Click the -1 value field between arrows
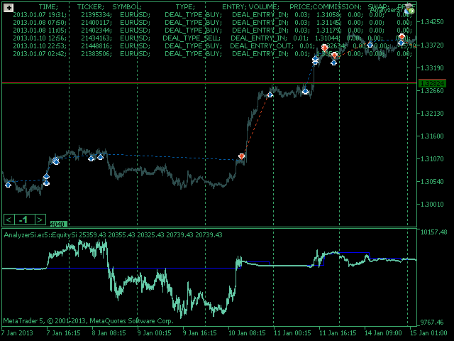Viewport: 454px width, 341px height. click(x=24, y=220)
